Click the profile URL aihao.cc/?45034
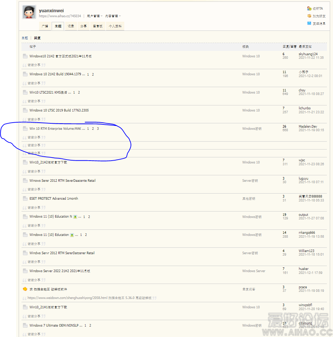 [60, 16]
